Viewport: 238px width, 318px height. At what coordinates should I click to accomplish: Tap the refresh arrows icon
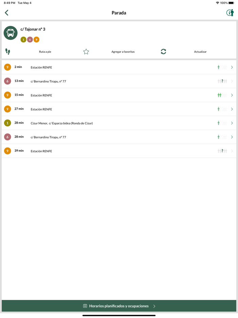[x=164, y=51]
